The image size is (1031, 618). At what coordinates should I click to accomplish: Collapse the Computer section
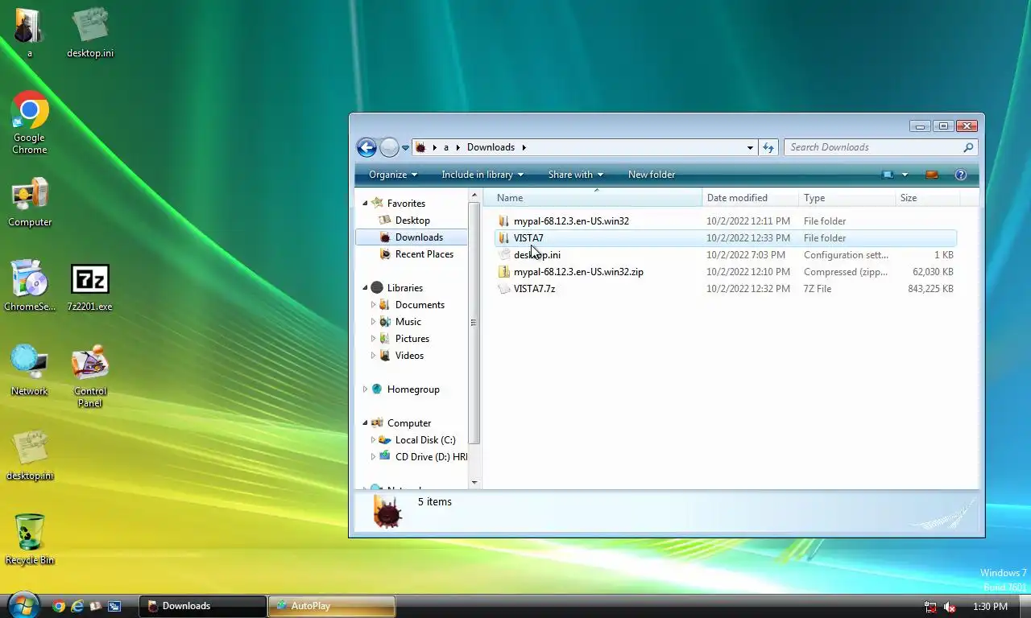click(x=365, y=423)
